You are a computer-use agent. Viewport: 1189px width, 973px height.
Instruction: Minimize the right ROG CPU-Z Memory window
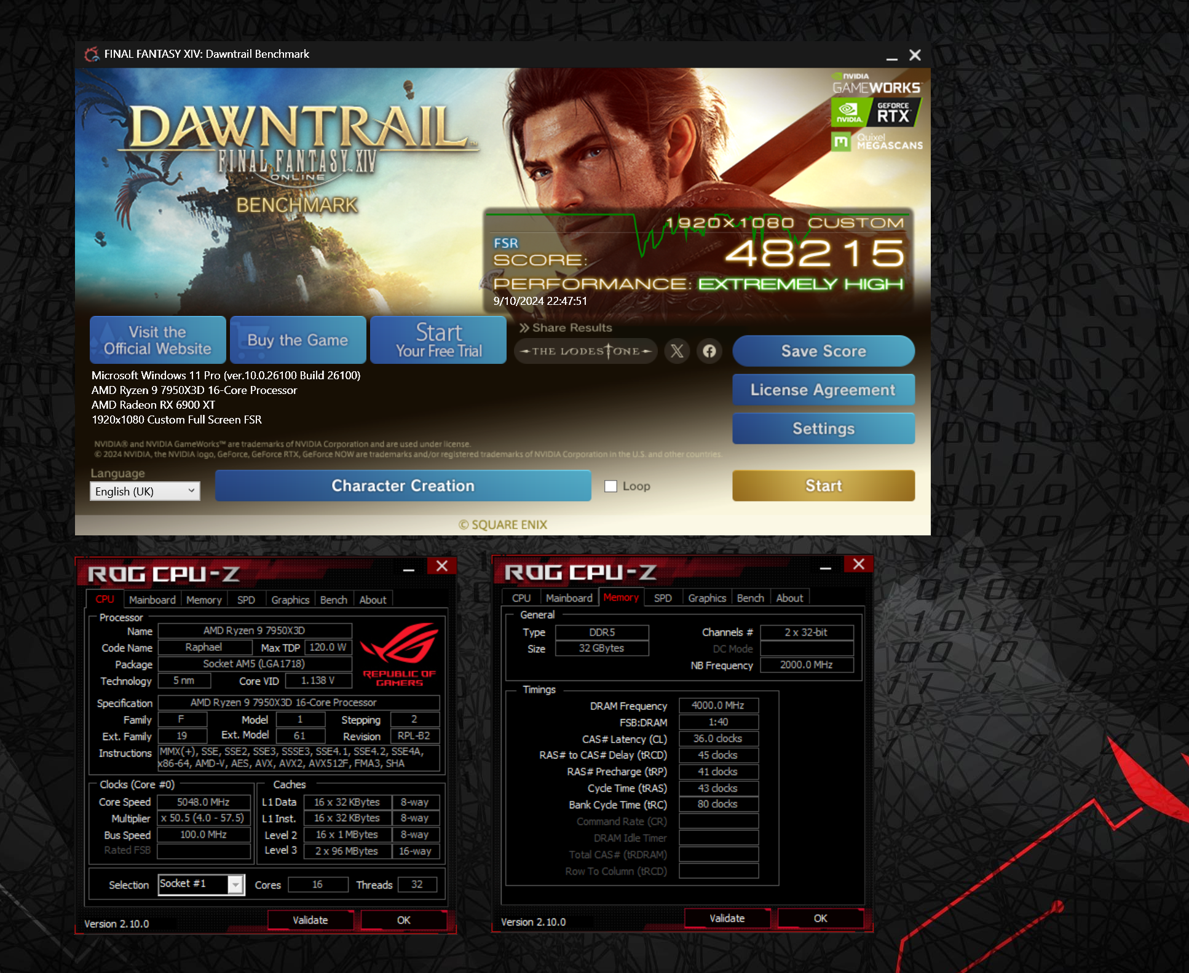pyautogui.click(x=826, y=567)
